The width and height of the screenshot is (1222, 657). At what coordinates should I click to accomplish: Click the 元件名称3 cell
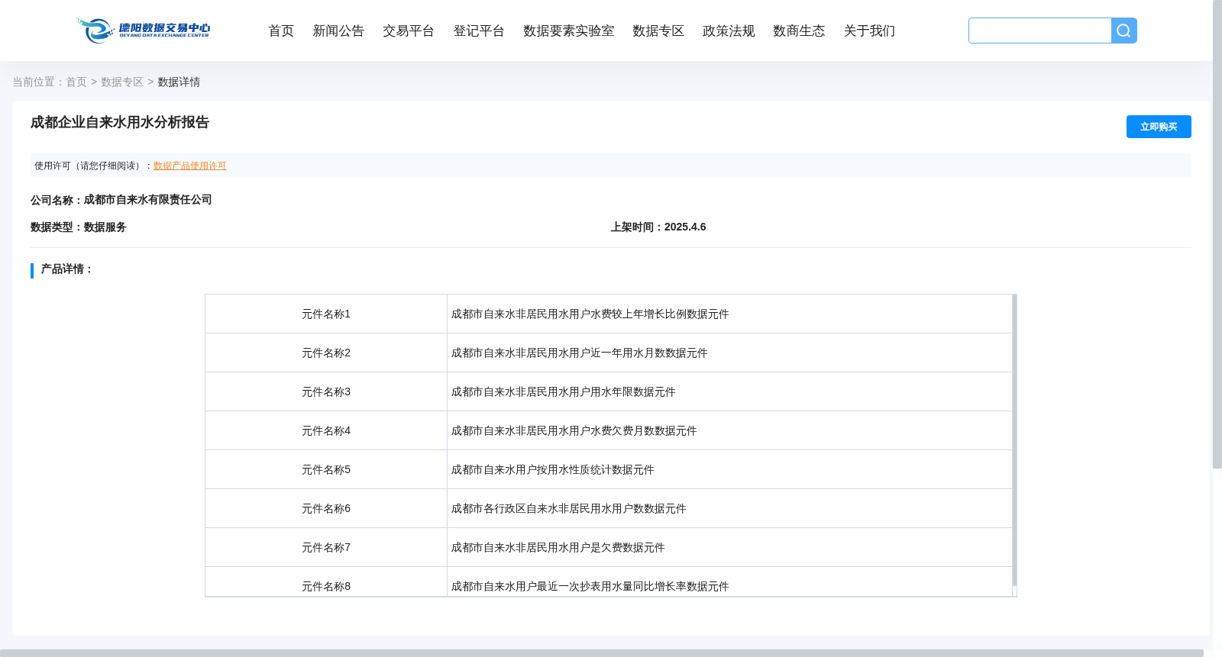[x=326, y=391]
